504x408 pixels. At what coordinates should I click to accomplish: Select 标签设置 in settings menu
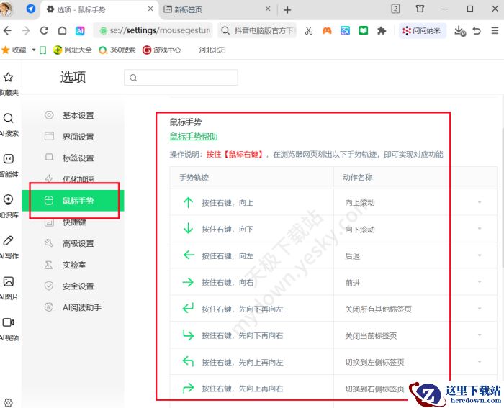pos(73,158)
